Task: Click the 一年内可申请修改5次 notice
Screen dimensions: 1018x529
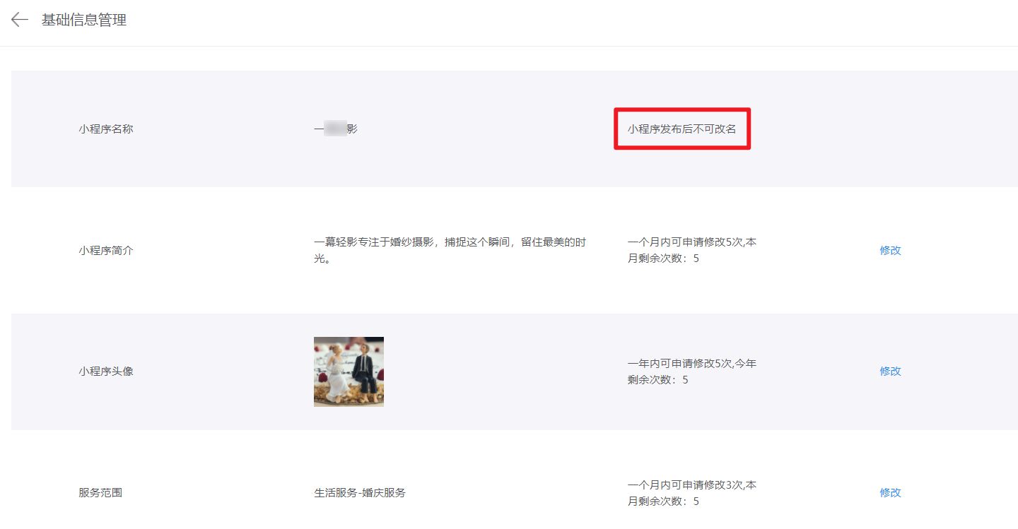Action: coord(691,363)
